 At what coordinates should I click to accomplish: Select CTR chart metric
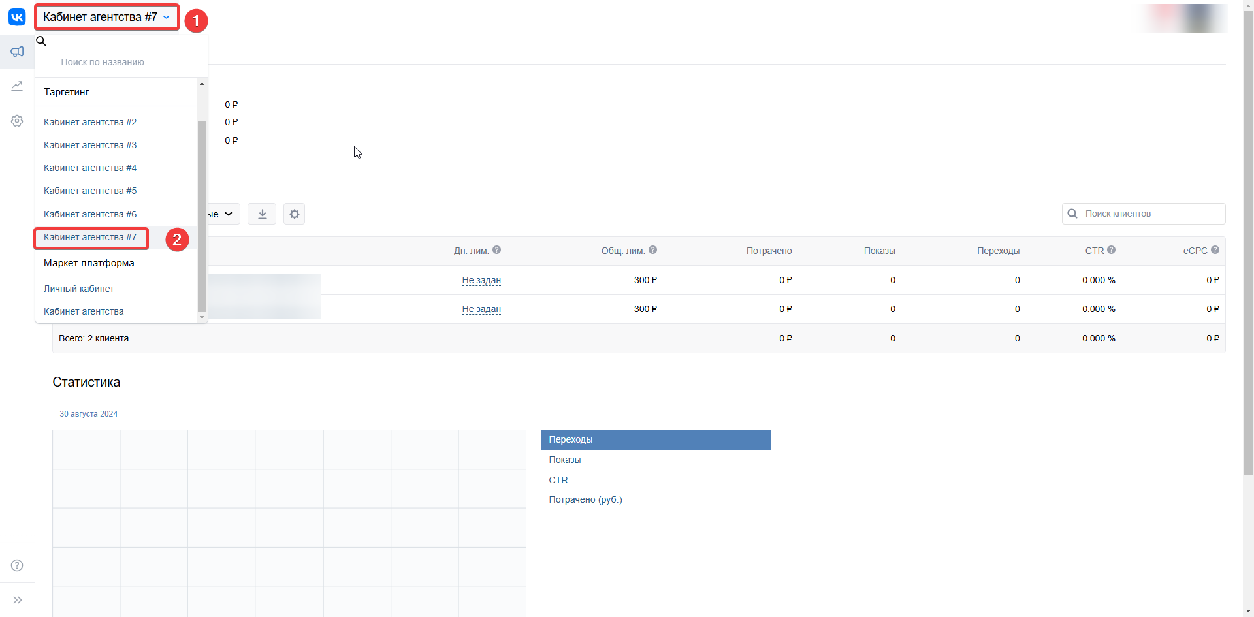558,480
